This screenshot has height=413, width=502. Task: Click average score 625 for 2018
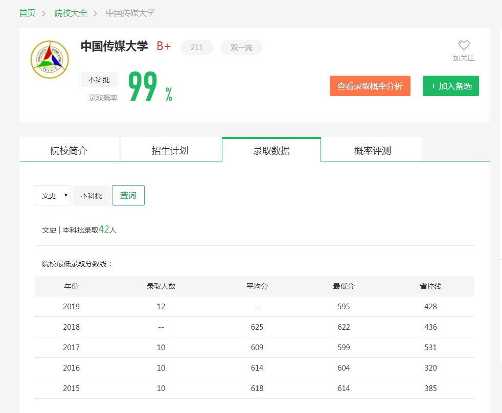257,327
